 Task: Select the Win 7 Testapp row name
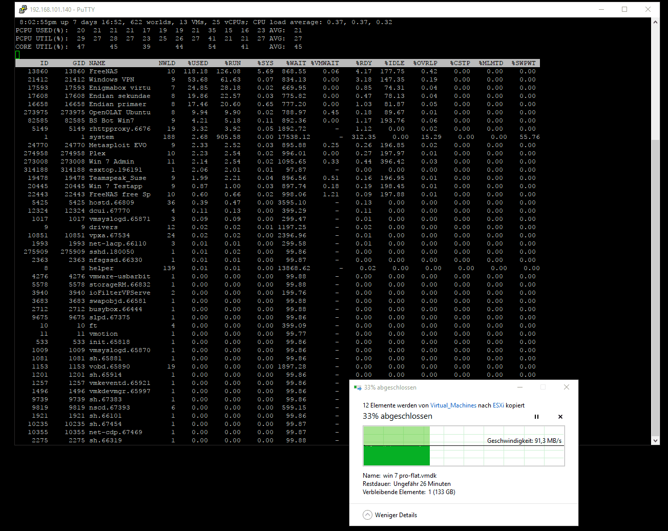[116, 186]
